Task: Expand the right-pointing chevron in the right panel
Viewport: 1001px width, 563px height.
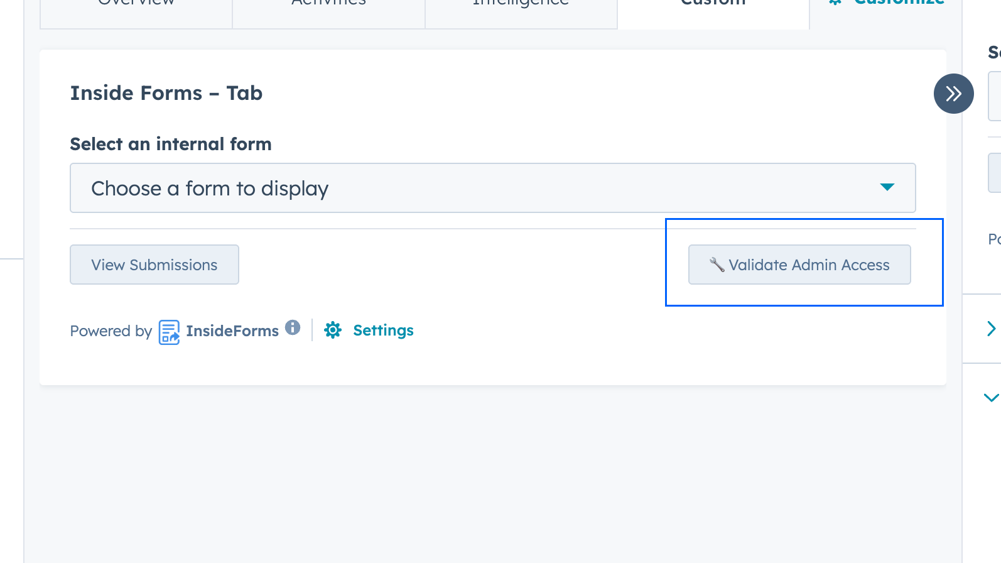Action: pyautogui.click(x=991, y=329)
